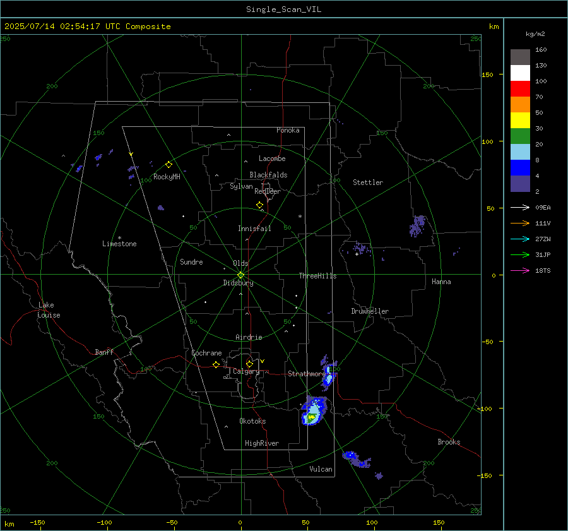Click the legend value 2
Viewport: 568px width, 531px height.
[537, 192]
